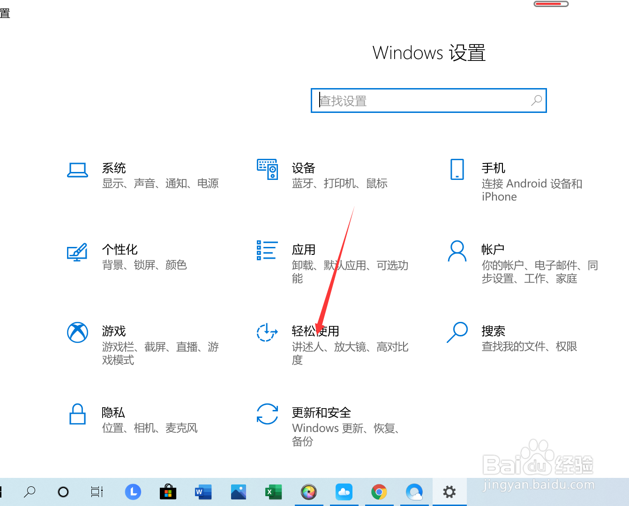Select the 系统 settings category title
This screenshot has height=506, width=629.
(114, 168)
